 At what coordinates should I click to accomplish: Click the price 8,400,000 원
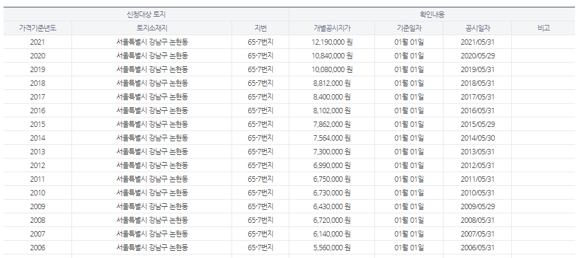click(332, 97)
